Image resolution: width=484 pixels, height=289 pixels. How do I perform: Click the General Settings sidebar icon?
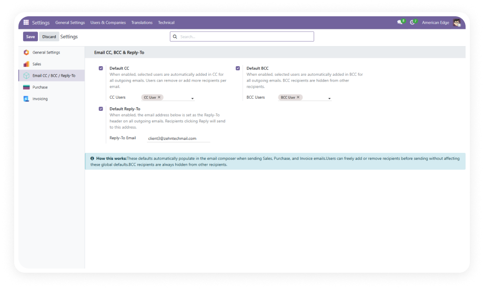point(26,53)
